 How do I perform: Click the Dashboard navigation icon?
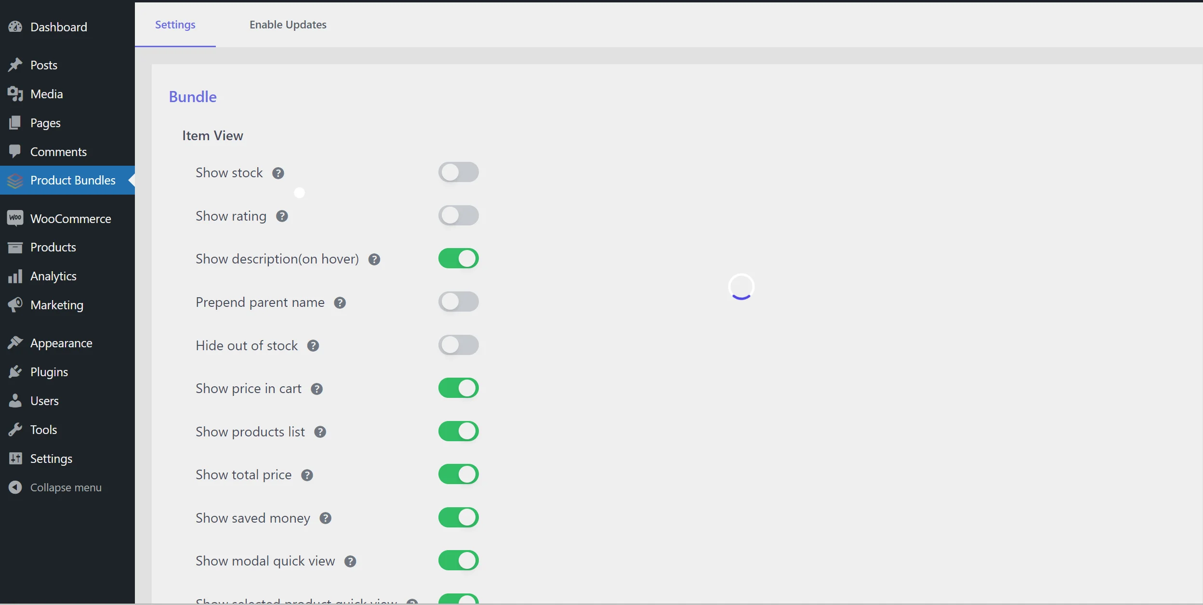pyautogui.click(x=15, y=26)
